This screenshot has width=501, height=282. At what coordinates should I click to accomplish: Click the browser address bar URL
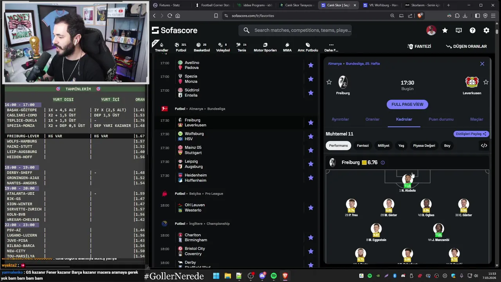pyautogui.click(x=253, y=16)
